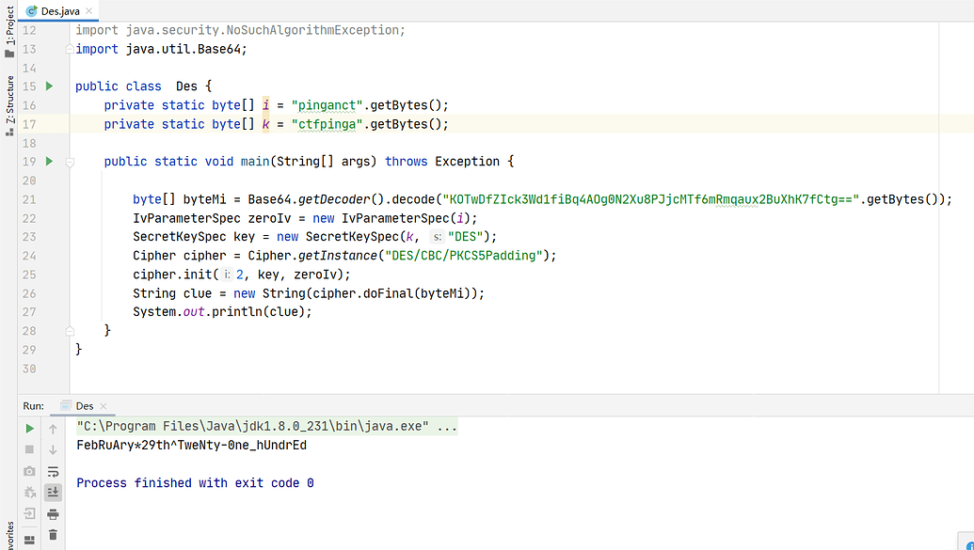Screen dimensions: 974x550
Task: Click the Exit icon in Run panel
Action: click(x=29, y=513)
